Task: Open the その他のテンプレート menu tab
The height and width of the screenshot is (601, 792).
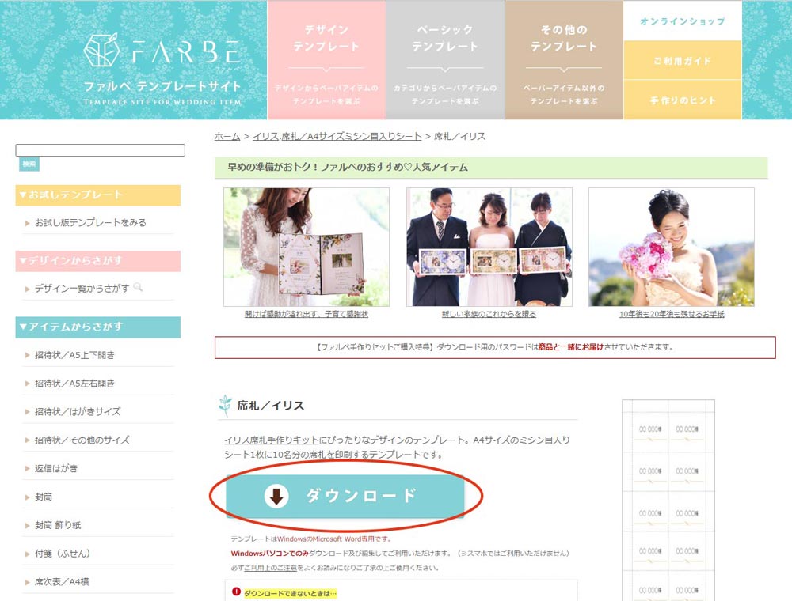Action: (564, 60)
